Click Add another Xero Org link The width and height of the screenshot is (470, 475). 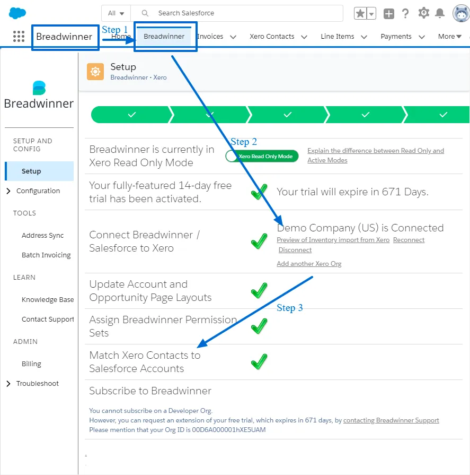pyautogui.click(x=309, y=264)
